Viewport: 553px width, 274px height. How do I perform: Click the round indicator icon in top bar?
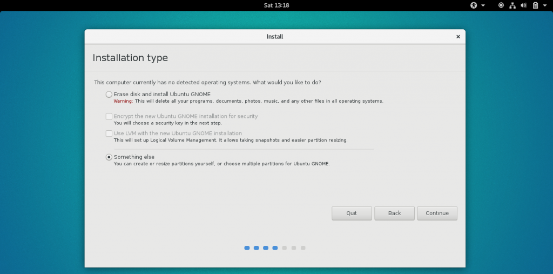501,5
